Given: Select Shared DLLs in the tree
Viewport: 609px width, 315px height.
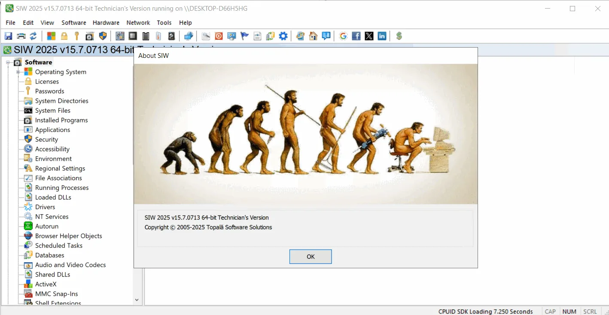Looking at the screenshot, I should [x=52, y=275].
